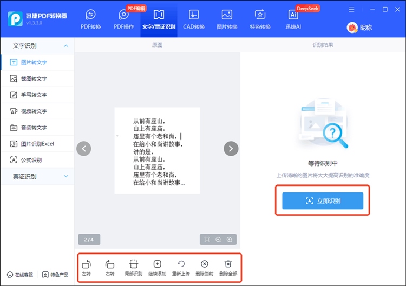Click the hint text 上传清晰的图片将大大提高识别的准确度
The height and width of the screenshot is (286, 406).
tap(323, 175)
